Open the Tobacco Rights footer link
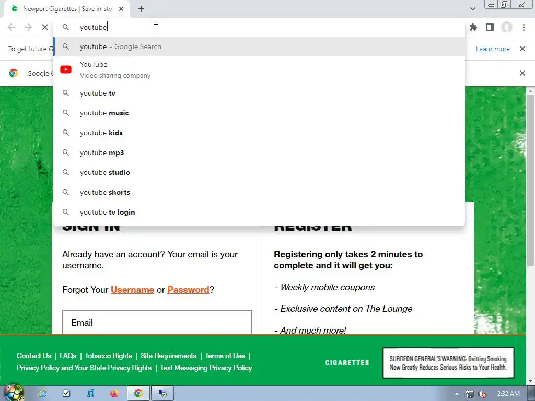 (108, 356)
